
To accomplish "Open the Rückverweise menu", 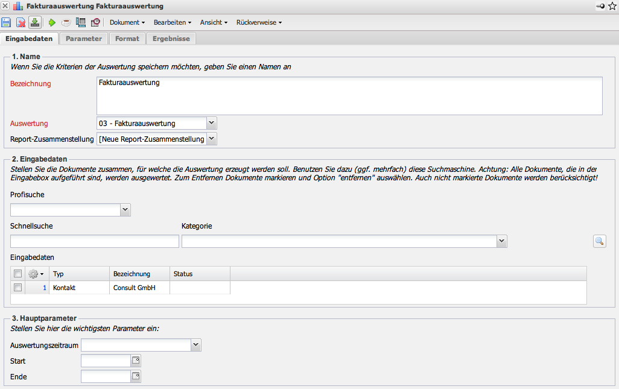I will [259, 22].
